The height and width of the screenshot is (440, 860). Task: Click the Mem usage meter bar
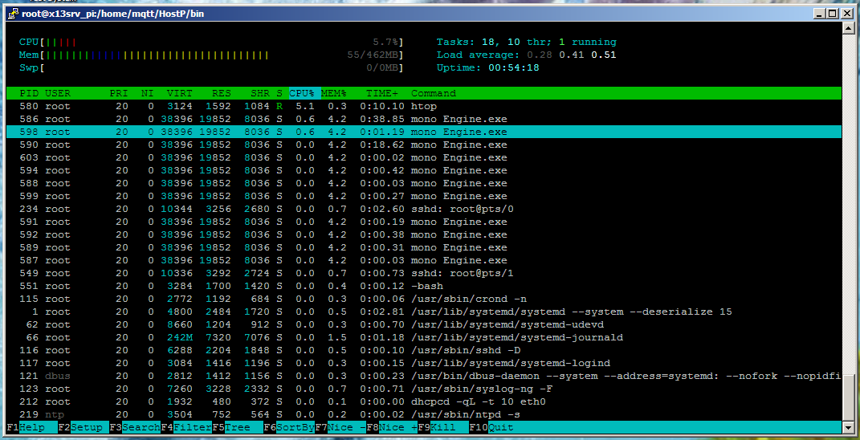click(x=154, y=55)
